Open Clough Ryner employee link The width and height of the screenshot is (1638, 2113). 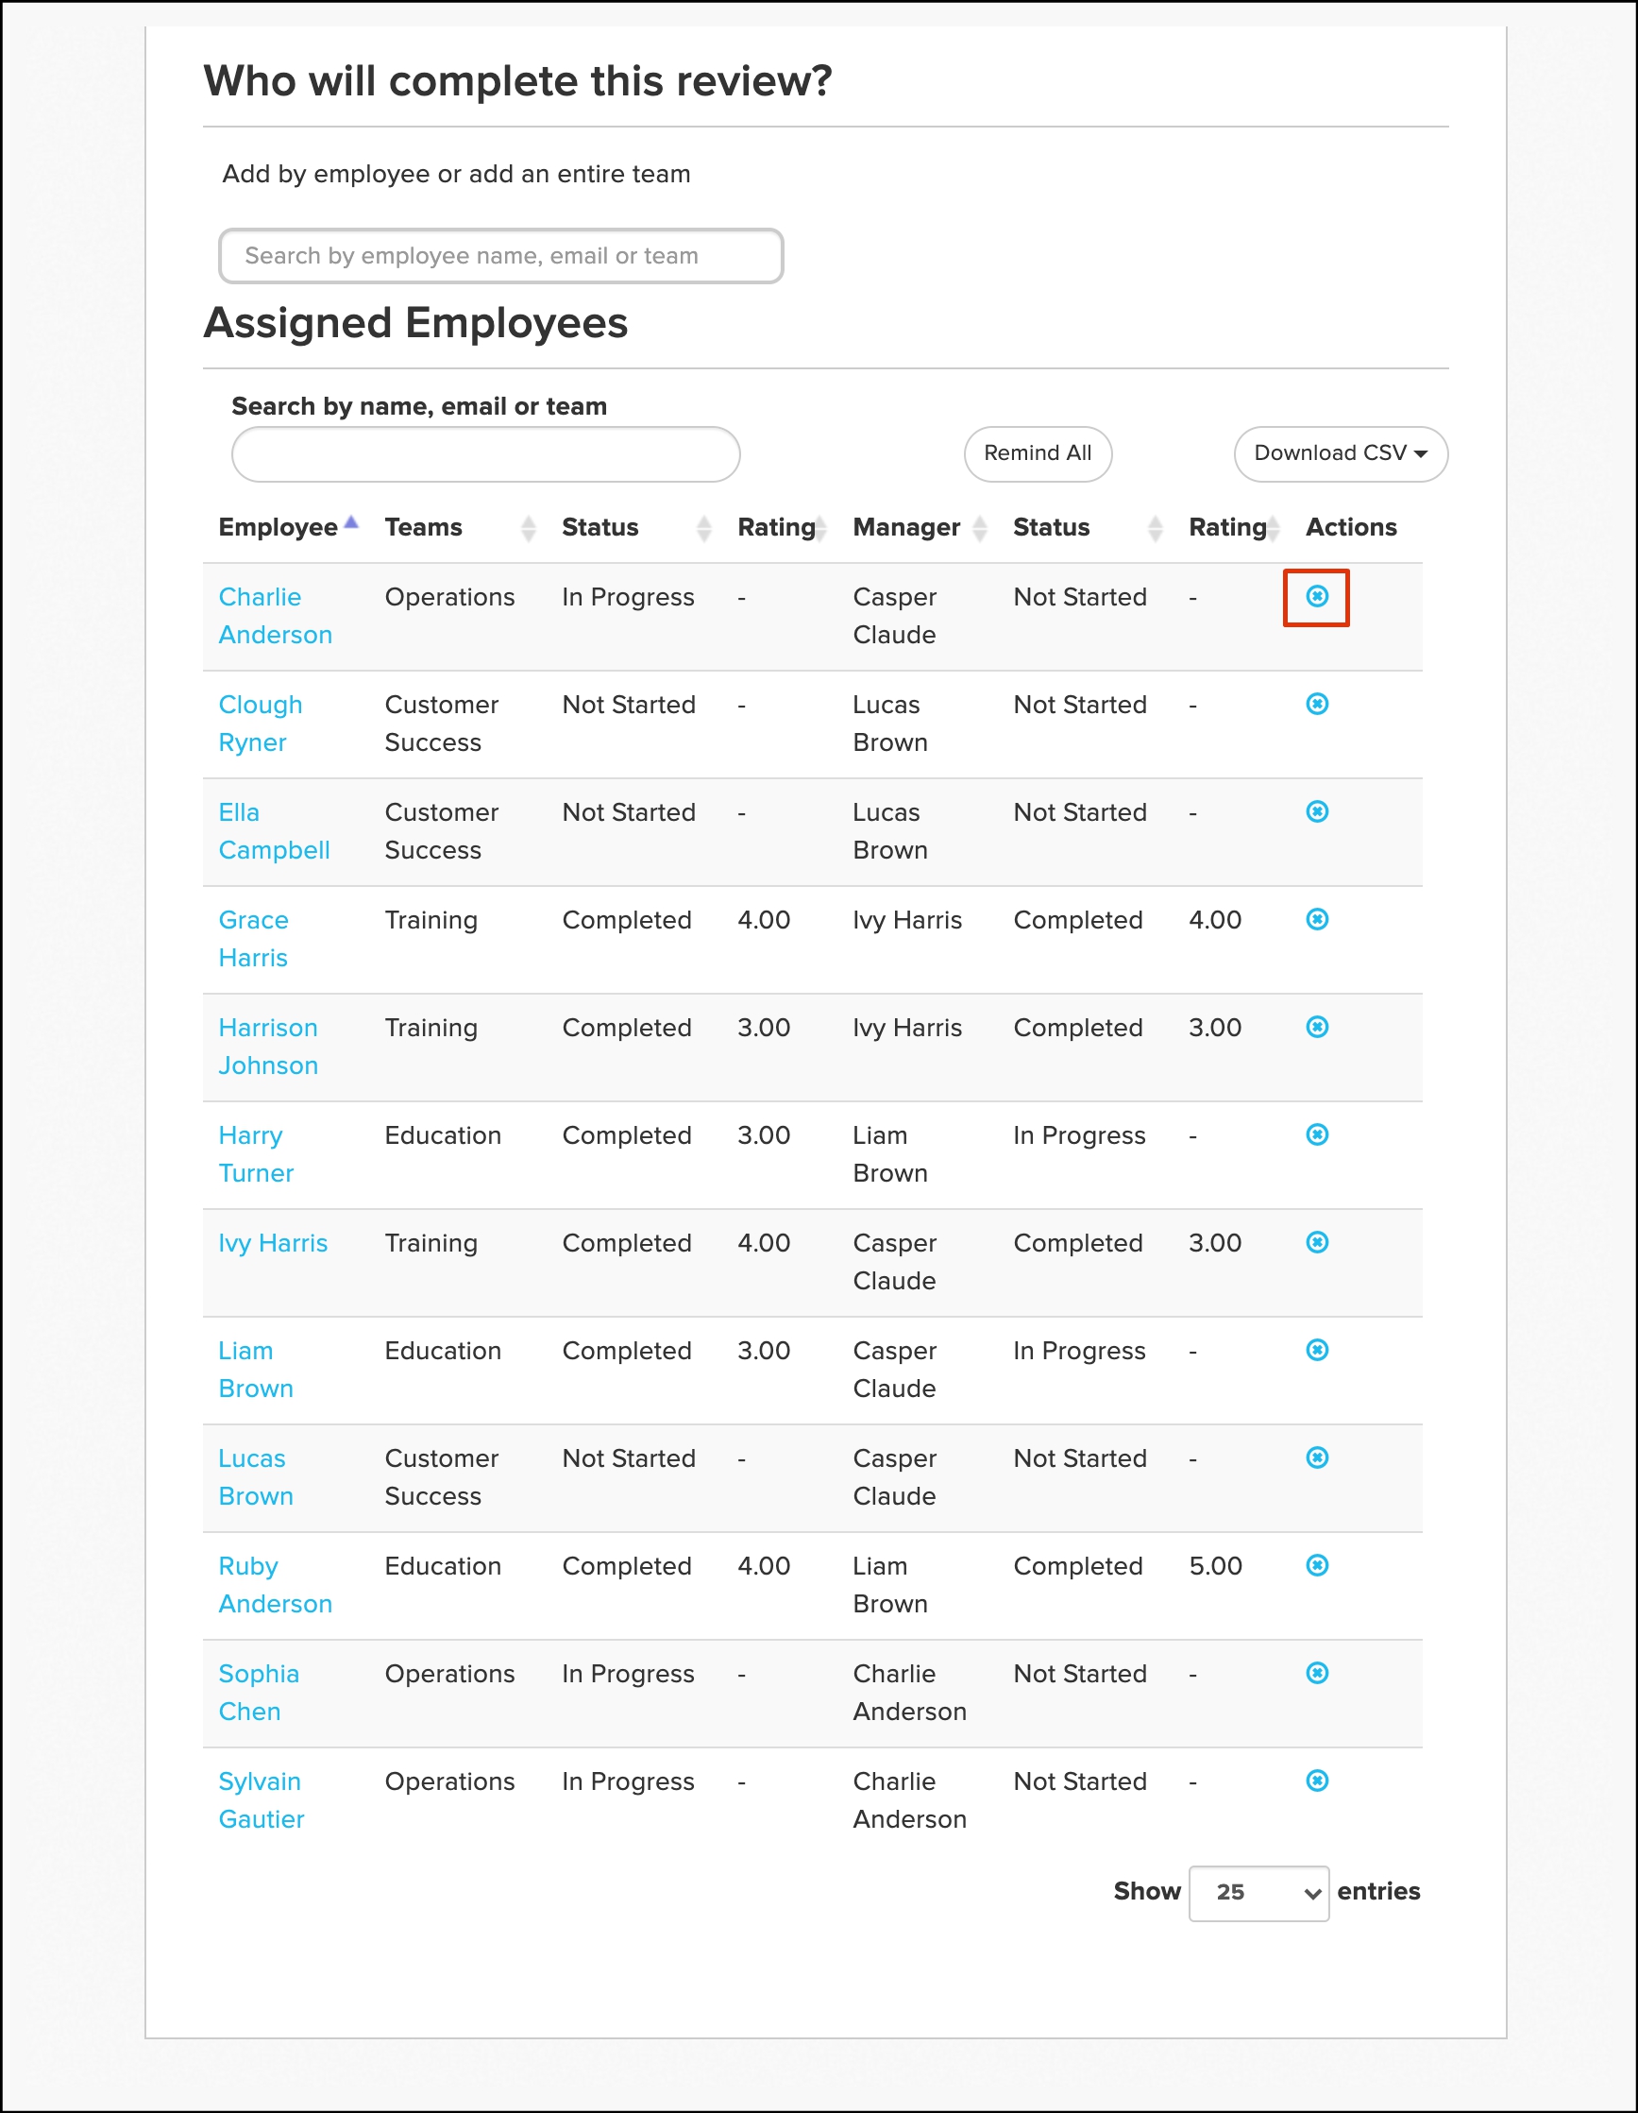261,723
